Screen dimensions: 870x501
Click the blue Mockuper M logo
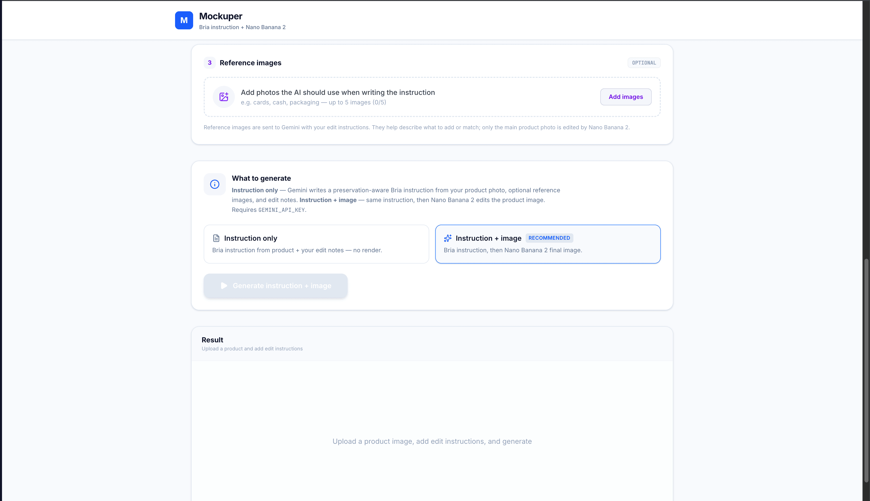click(184, 20)
